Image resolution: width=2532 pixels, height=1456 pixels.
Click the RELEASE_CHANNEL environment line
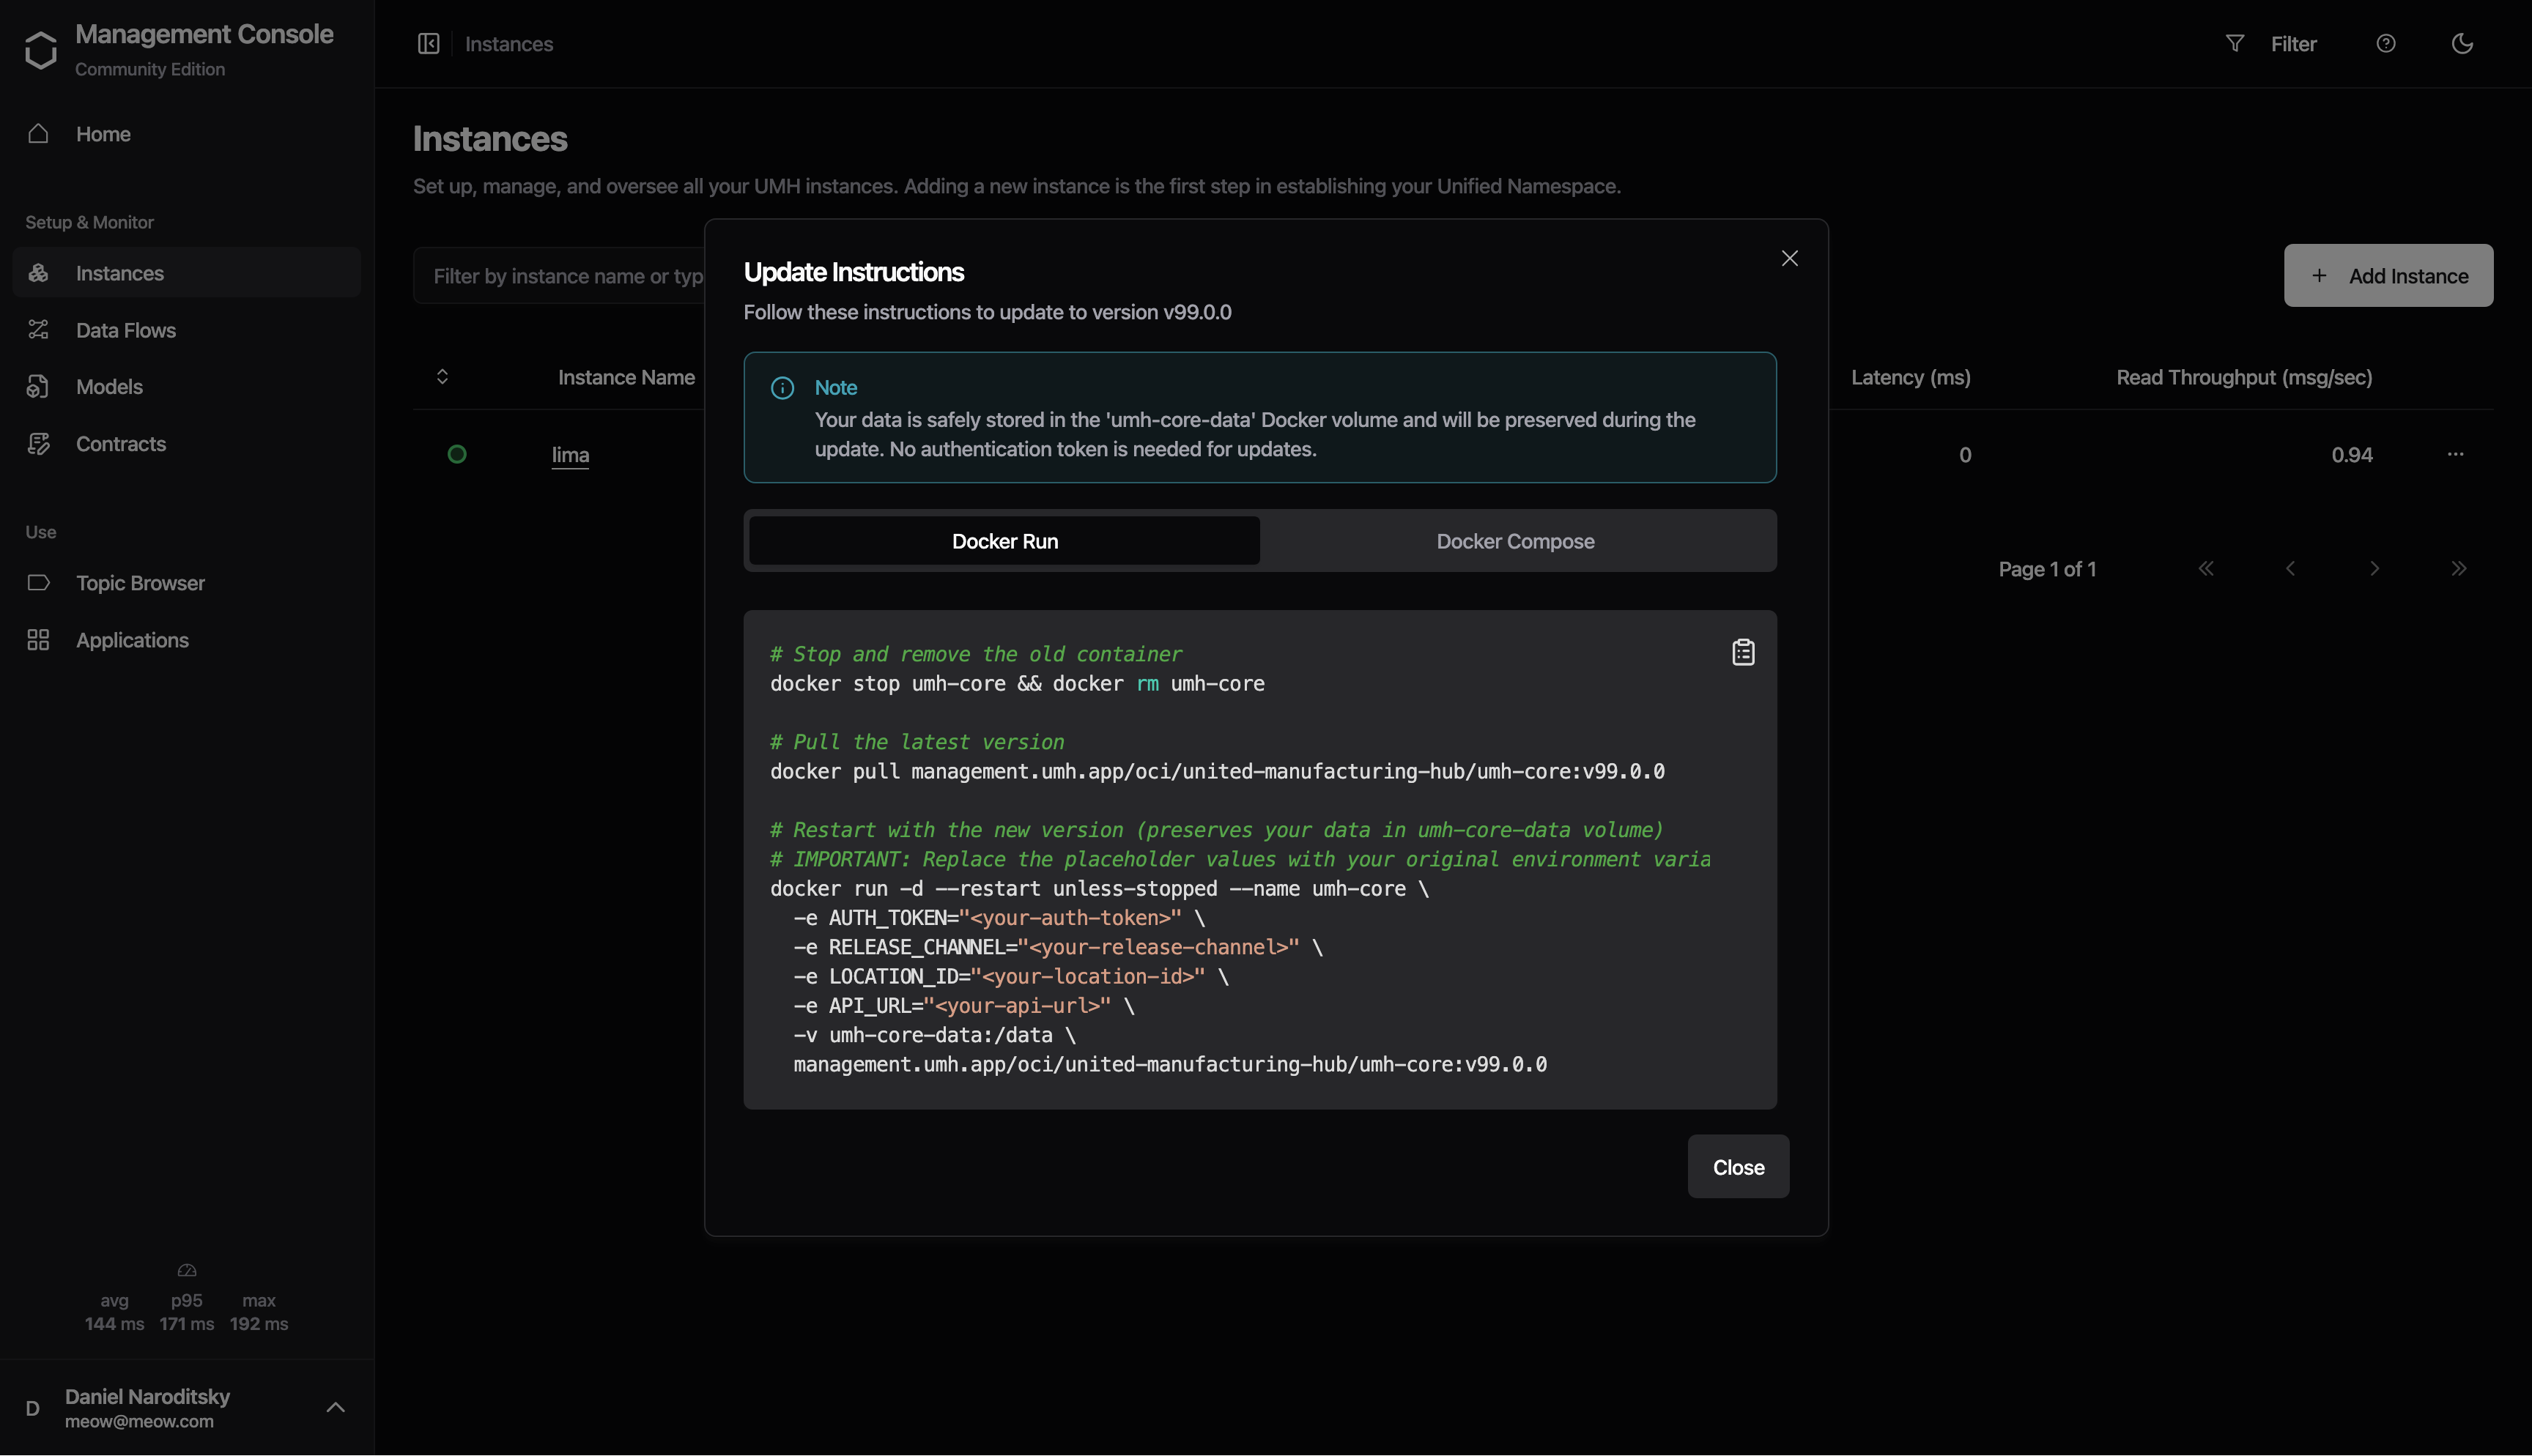click(x=1058, y=947)
